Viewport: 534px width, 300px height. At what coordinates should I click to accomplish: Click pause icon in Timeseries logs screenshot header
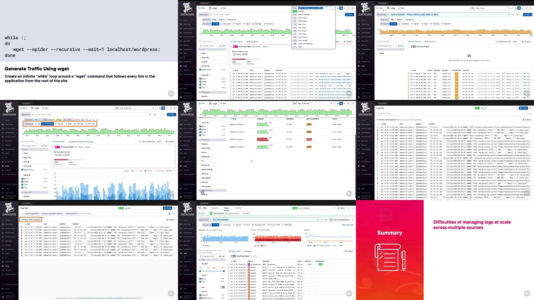[163, 108]
